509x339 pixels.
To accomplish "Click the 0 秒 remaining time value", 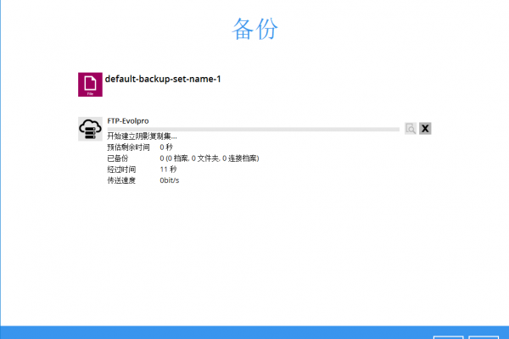I will coord(166,147).
